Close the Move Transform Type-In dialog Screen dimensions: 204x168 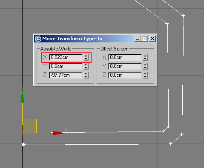click(152, 39)
